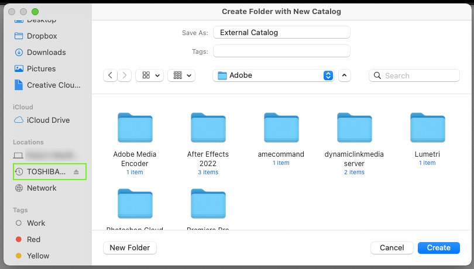Viewport: 474px width, 269px height.
Task: Select the Lumetri folder
Action: (x=427, y=127)
